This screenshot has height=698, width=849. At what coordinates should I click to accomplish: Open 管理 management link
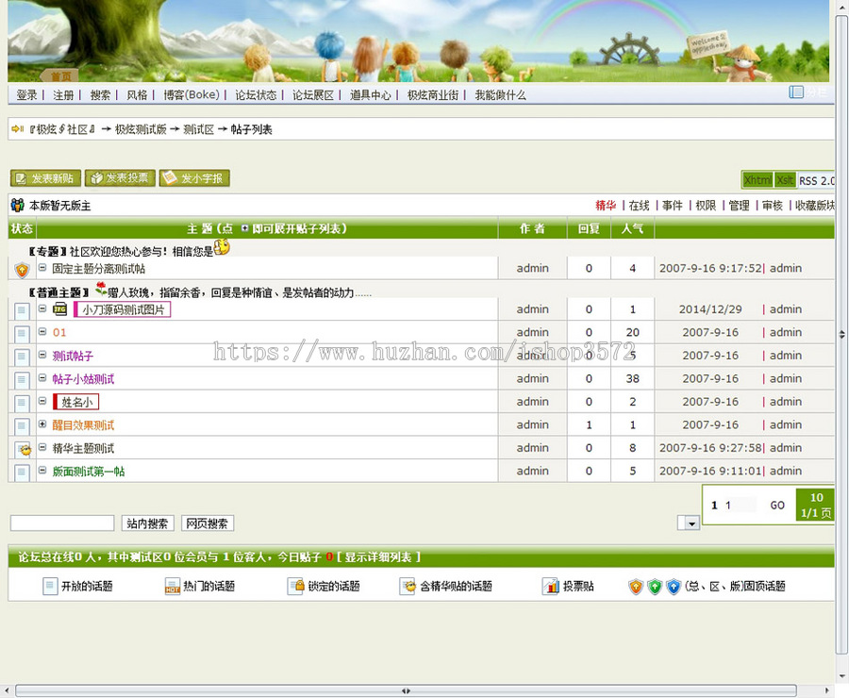(x=739, y=206)
